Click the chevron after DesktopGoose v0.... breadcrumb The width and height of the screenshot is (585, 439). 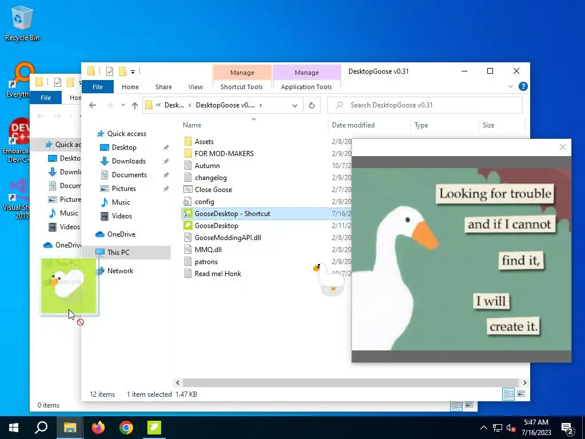coord(261,105)
